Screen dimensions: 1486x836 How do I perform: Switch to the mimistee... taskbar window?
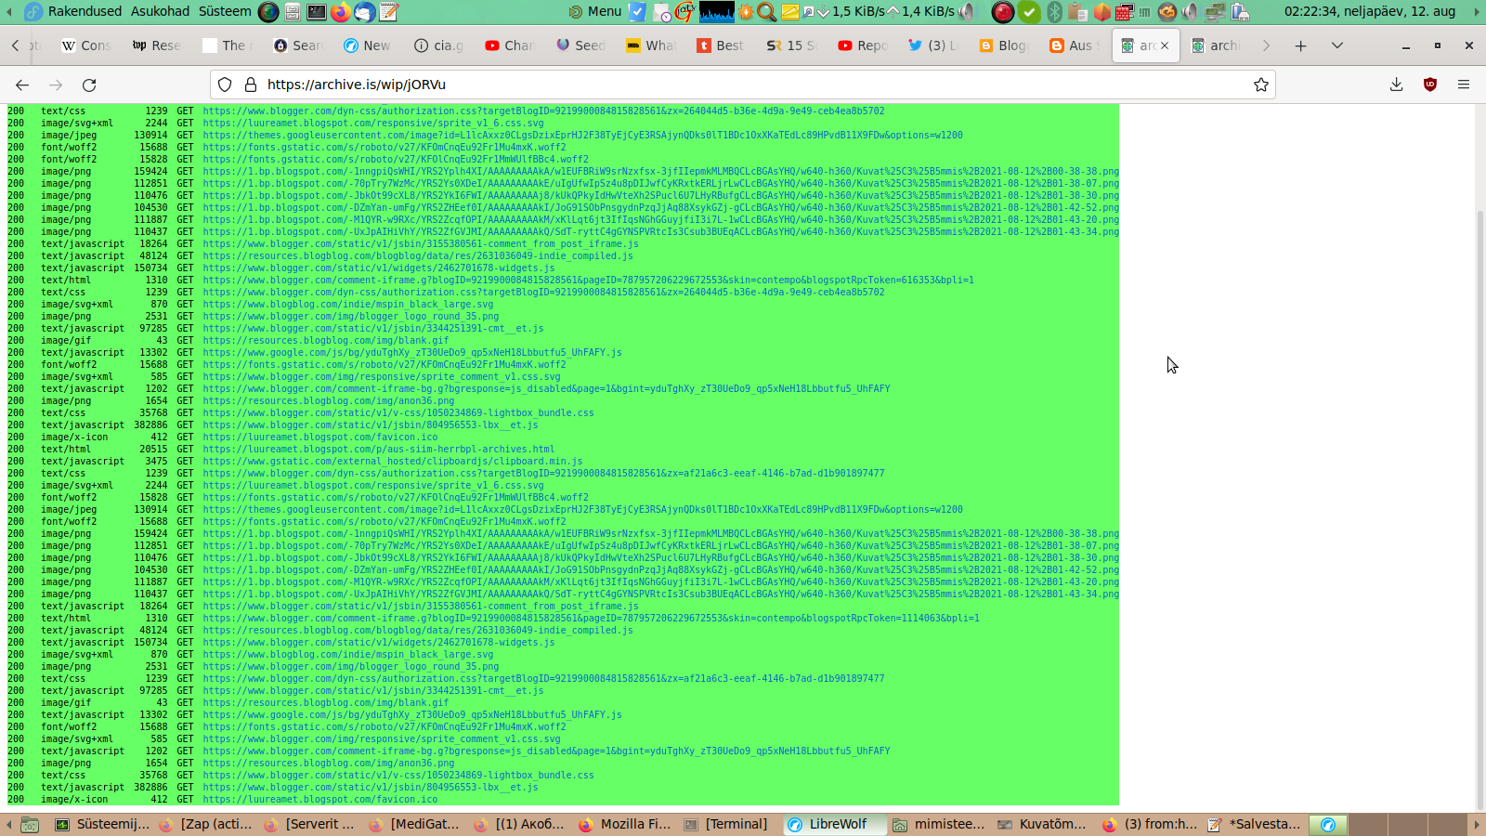pyautogui.click(x=938, y=824)
